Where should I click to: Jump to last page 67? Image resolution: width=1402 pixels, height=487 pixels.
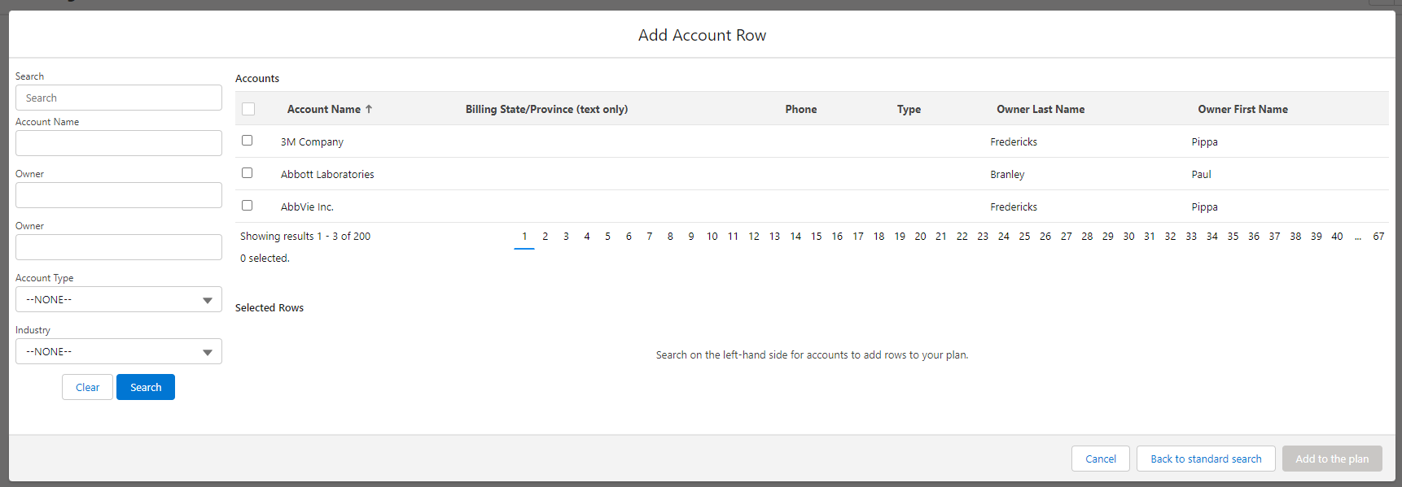point(1378,237)
